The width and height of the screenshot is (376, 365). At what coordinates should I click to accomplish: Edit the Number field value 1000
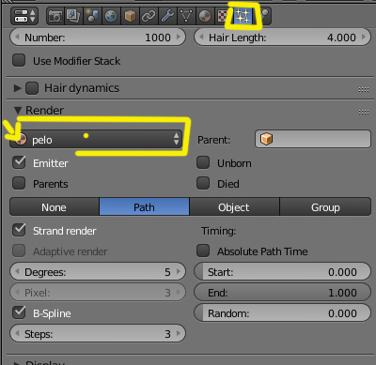[x=98, y=38]
